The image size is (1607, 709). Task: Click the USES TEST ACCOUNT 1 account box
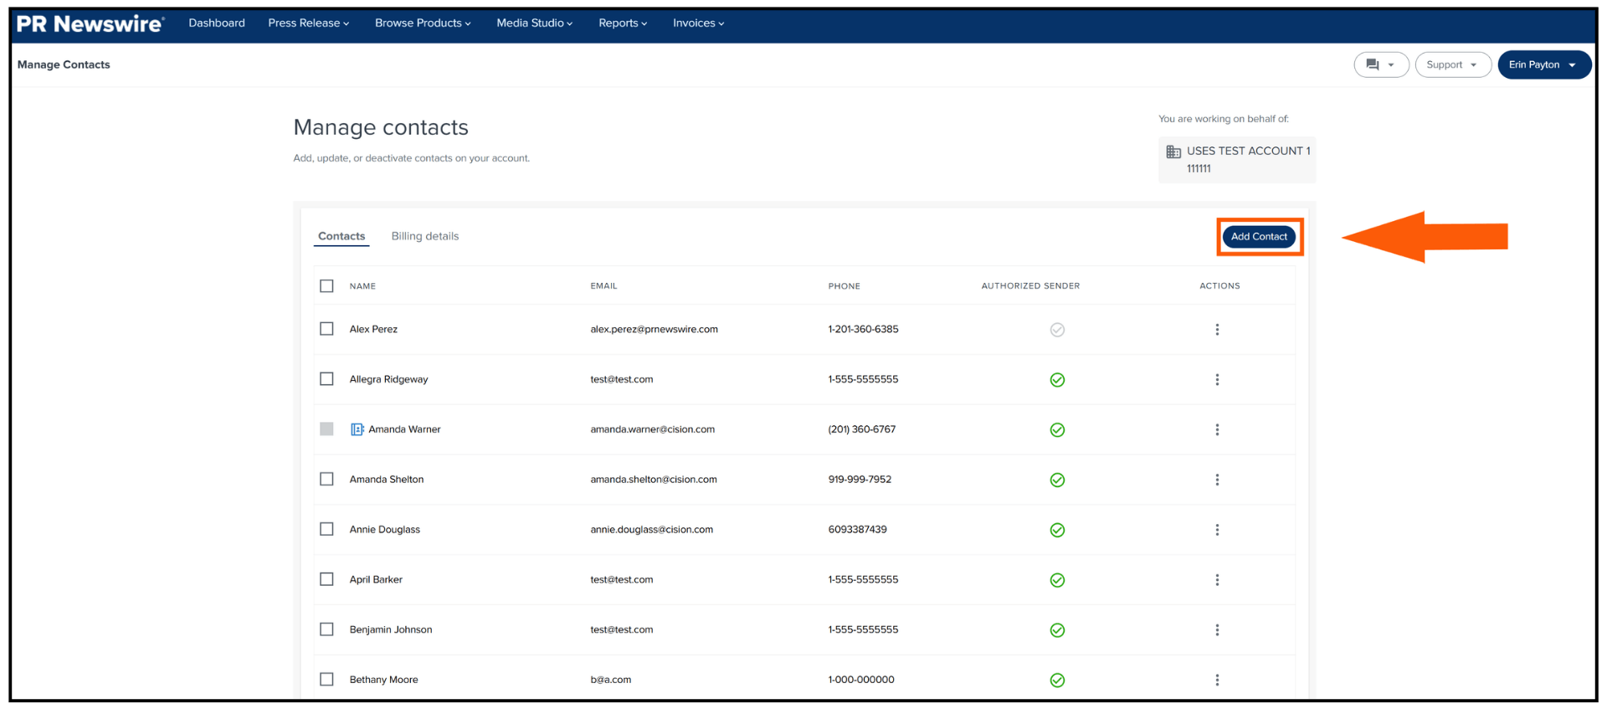tap(1236, 160)
